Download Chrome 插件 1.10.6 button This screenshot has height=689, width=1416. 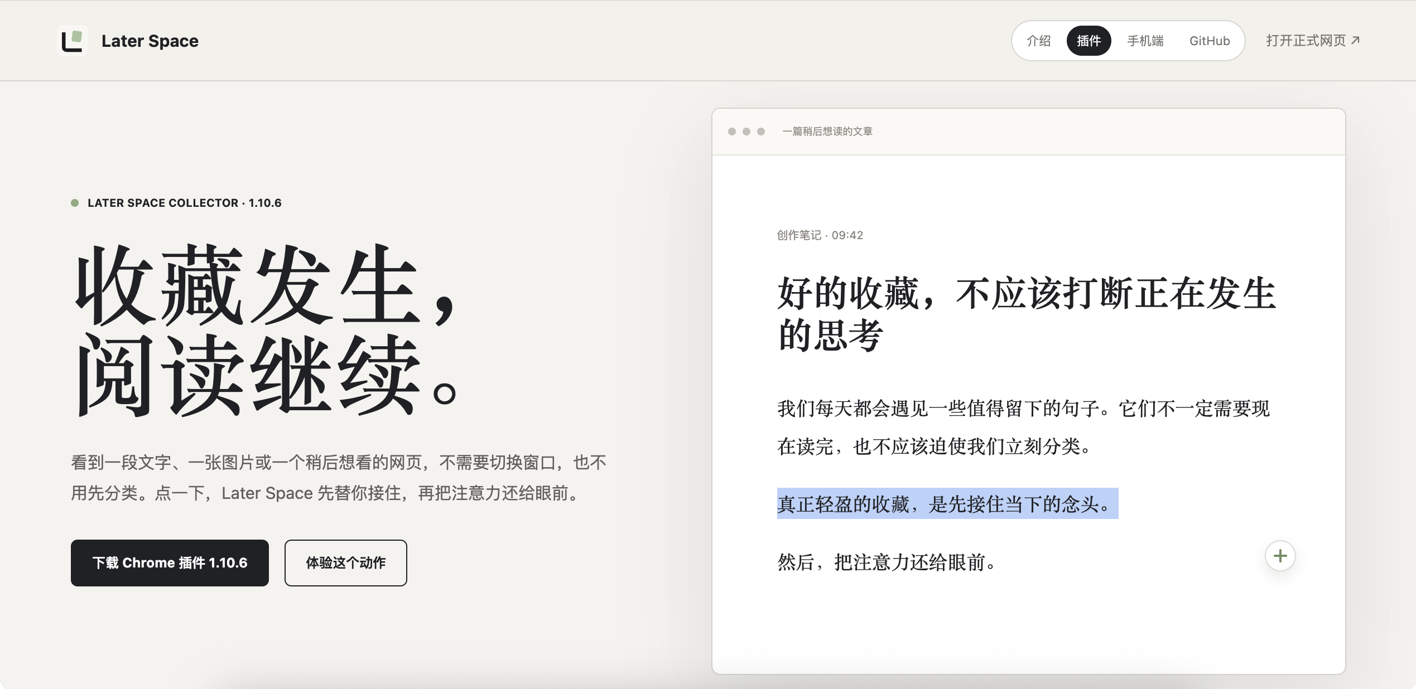(170, 562)
